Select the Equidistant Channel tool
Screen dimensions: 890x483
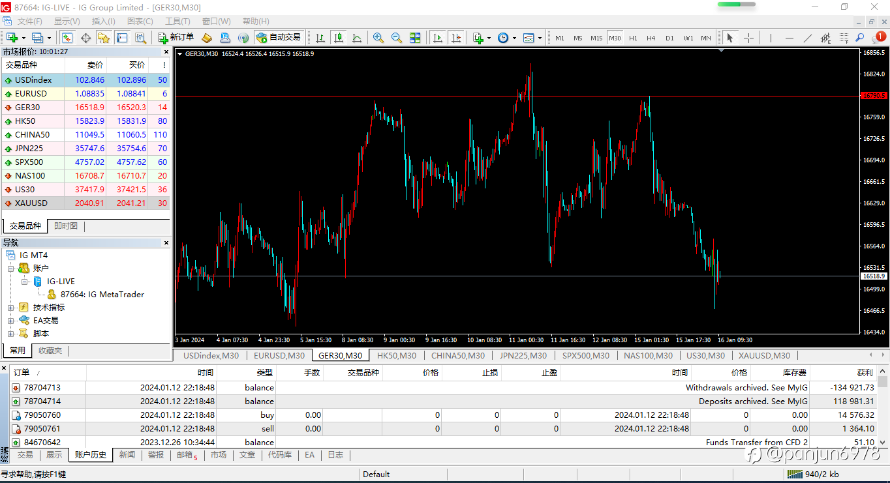(825, 38)
